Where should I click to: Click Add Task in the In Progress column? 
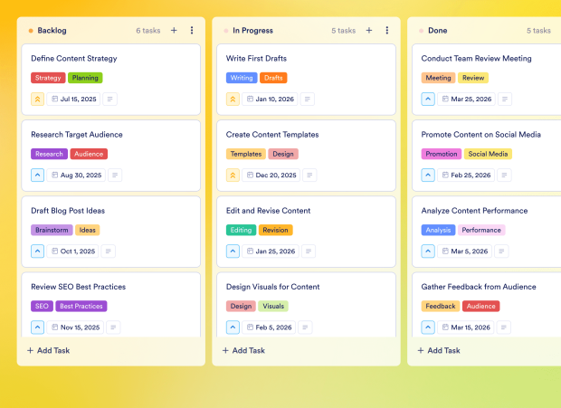[x=244, y=350]
